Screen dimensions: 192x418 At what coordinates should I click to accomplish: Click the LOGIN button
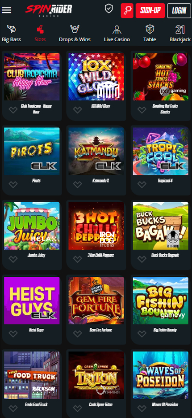tap(179, 11)
